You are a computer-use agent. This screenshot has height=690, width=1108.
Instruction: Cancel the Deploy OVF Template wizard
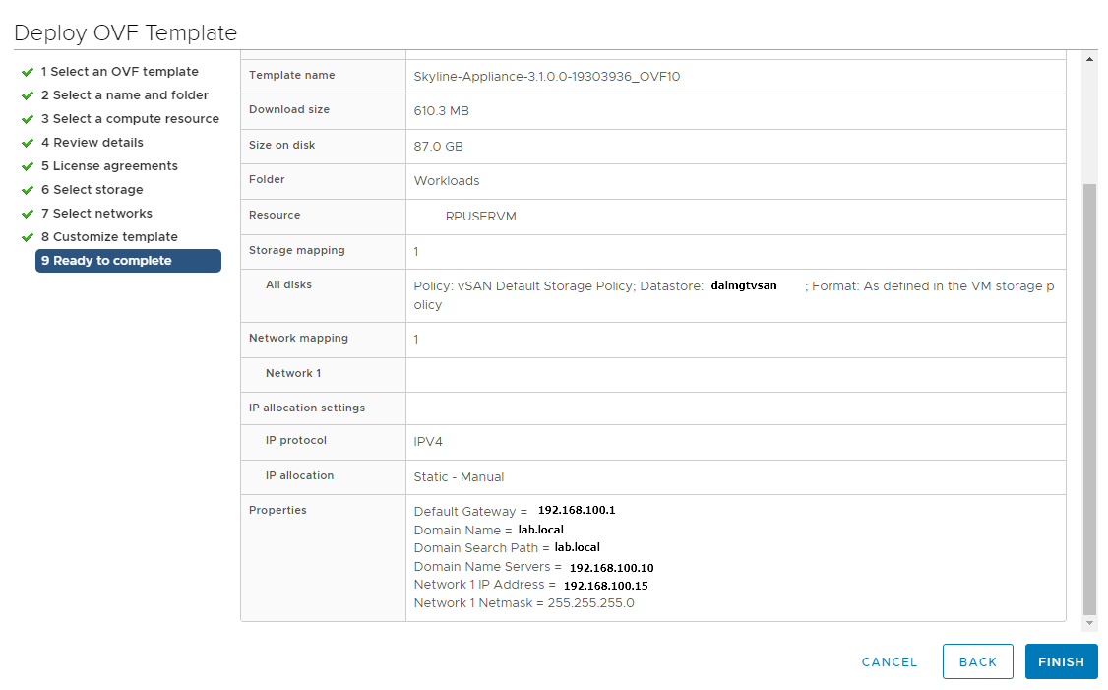(x=890, y=662)
